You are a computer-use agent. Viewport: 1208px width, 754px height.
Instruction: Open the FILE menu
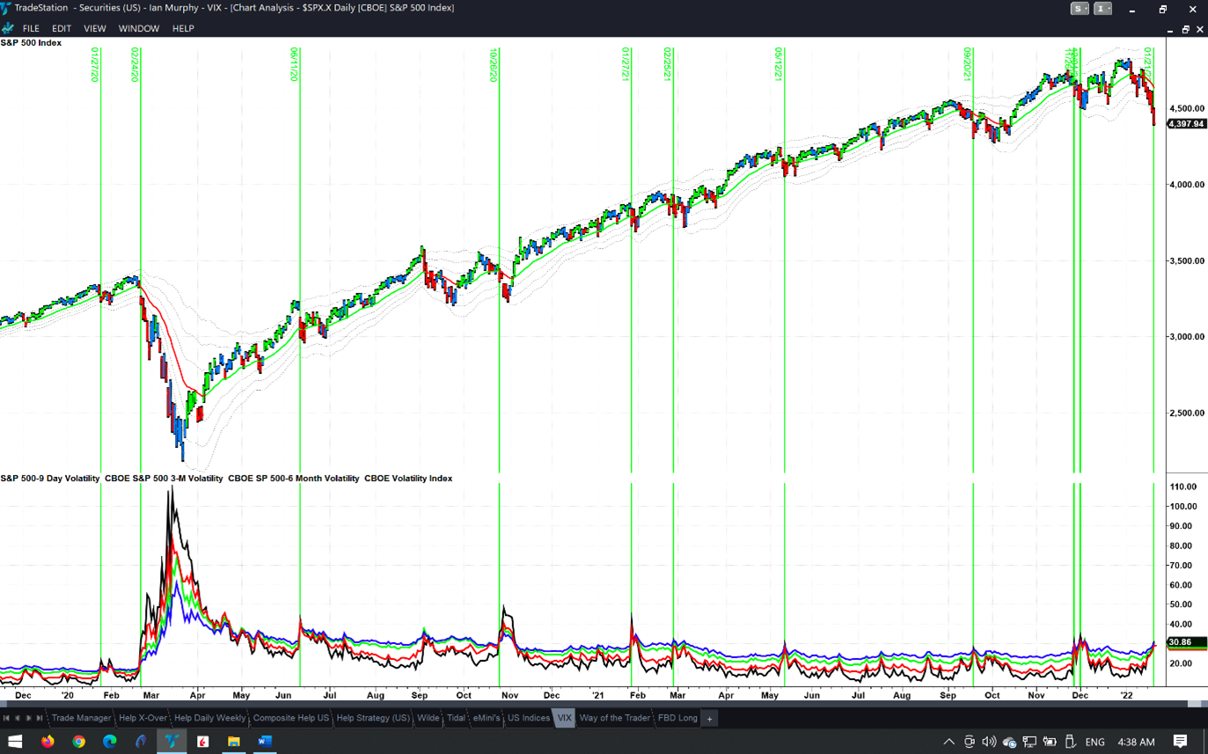click(x=31, y=28)
